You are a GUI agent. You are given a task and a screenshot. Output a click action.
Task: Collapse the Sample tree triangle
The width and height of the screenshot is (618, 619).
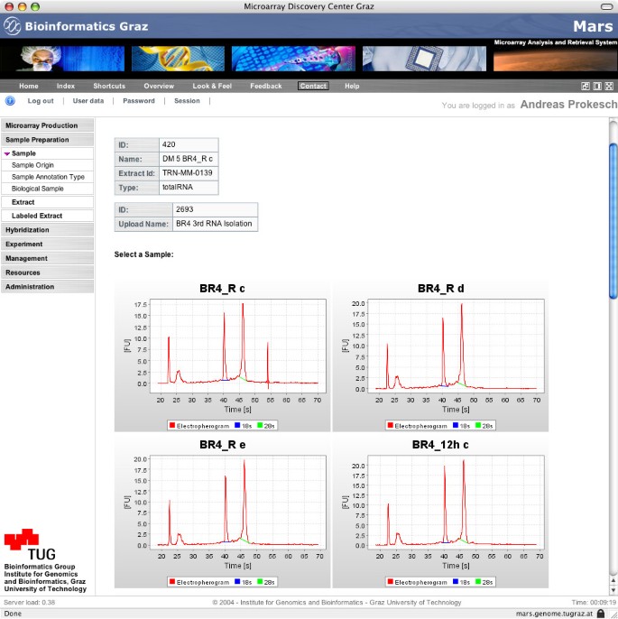(6, 153)
